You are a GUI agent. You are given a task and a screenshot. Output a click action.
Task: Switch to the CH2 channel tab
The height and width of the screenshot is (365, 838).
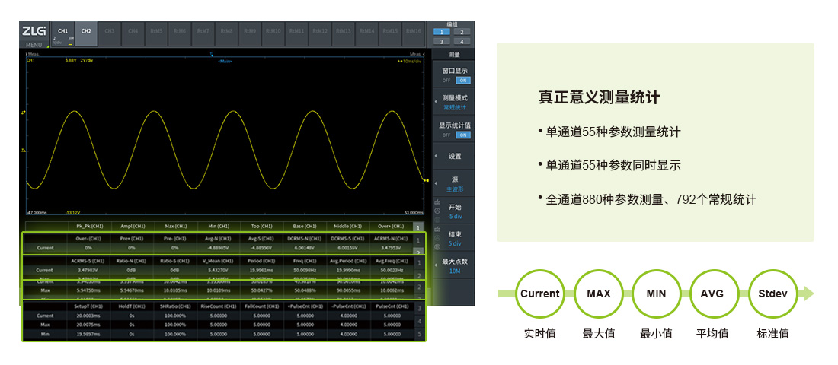pyautogui.click(x=86, y=31)
